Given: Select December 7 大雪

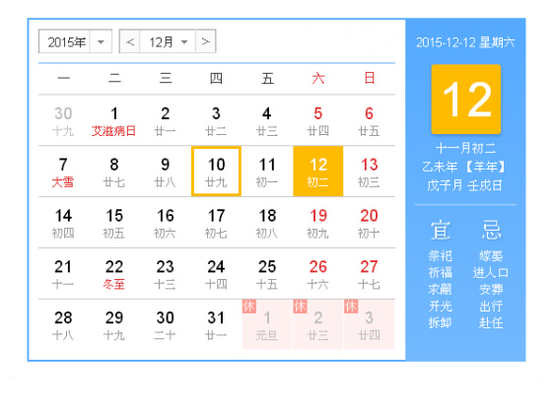Looking at the screenshot, I should [63, 172].
